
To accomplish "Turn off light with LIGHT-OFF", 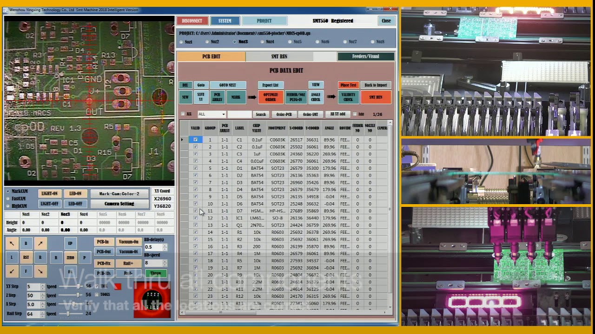I will tap(49, 204).
